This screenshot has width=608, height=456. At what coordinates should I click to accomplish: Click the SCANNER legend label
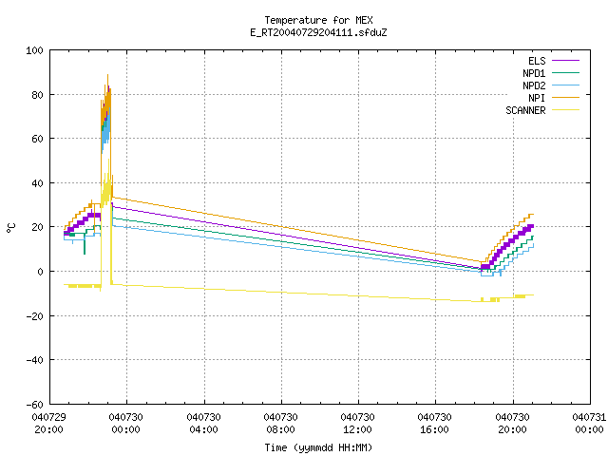(525, 110)
